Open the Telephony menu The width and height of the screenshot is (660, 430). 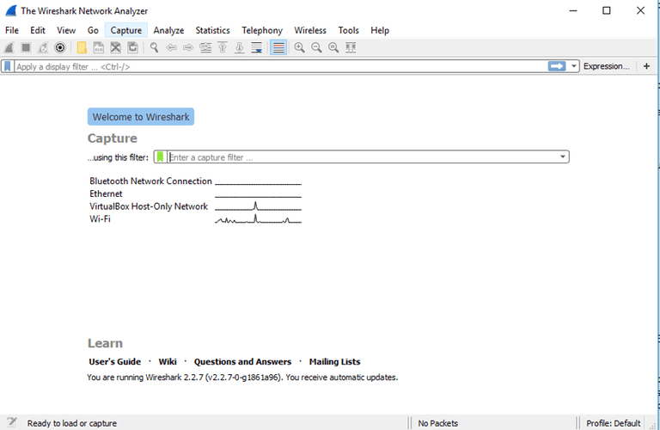coord(262,30)
